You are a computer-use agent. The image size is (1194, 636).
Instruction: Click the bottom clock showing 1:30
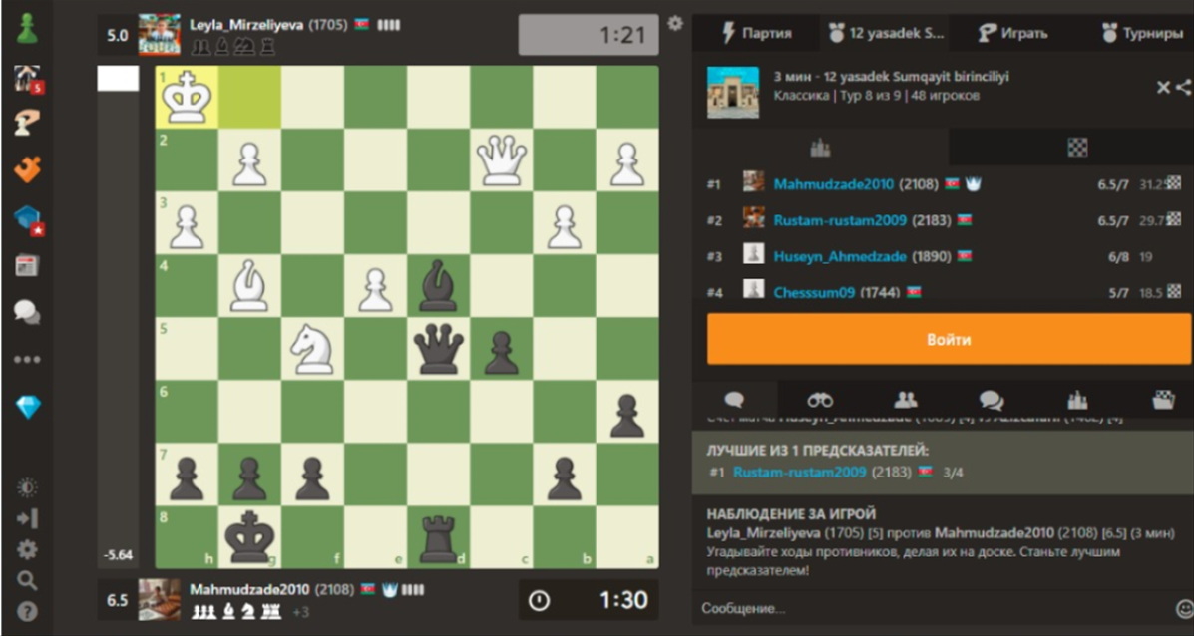pos(589,599)
